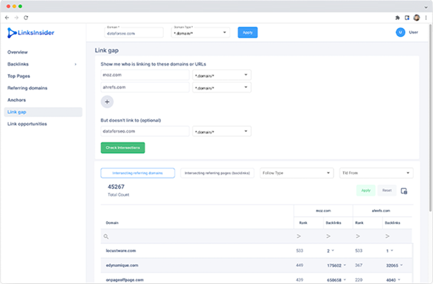This screenshot has width=433, height=284.
Task: Open the domain type dropdown for ahrefs.com
Action: [x=222, y=87]
